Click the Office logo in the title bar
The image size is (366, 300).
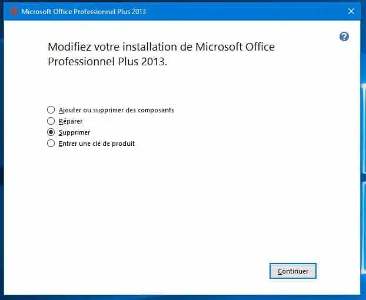(14, 11)
